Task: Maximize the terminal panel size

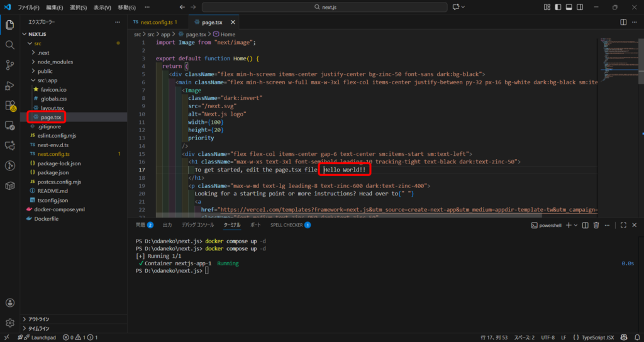Action: (623, 224)
